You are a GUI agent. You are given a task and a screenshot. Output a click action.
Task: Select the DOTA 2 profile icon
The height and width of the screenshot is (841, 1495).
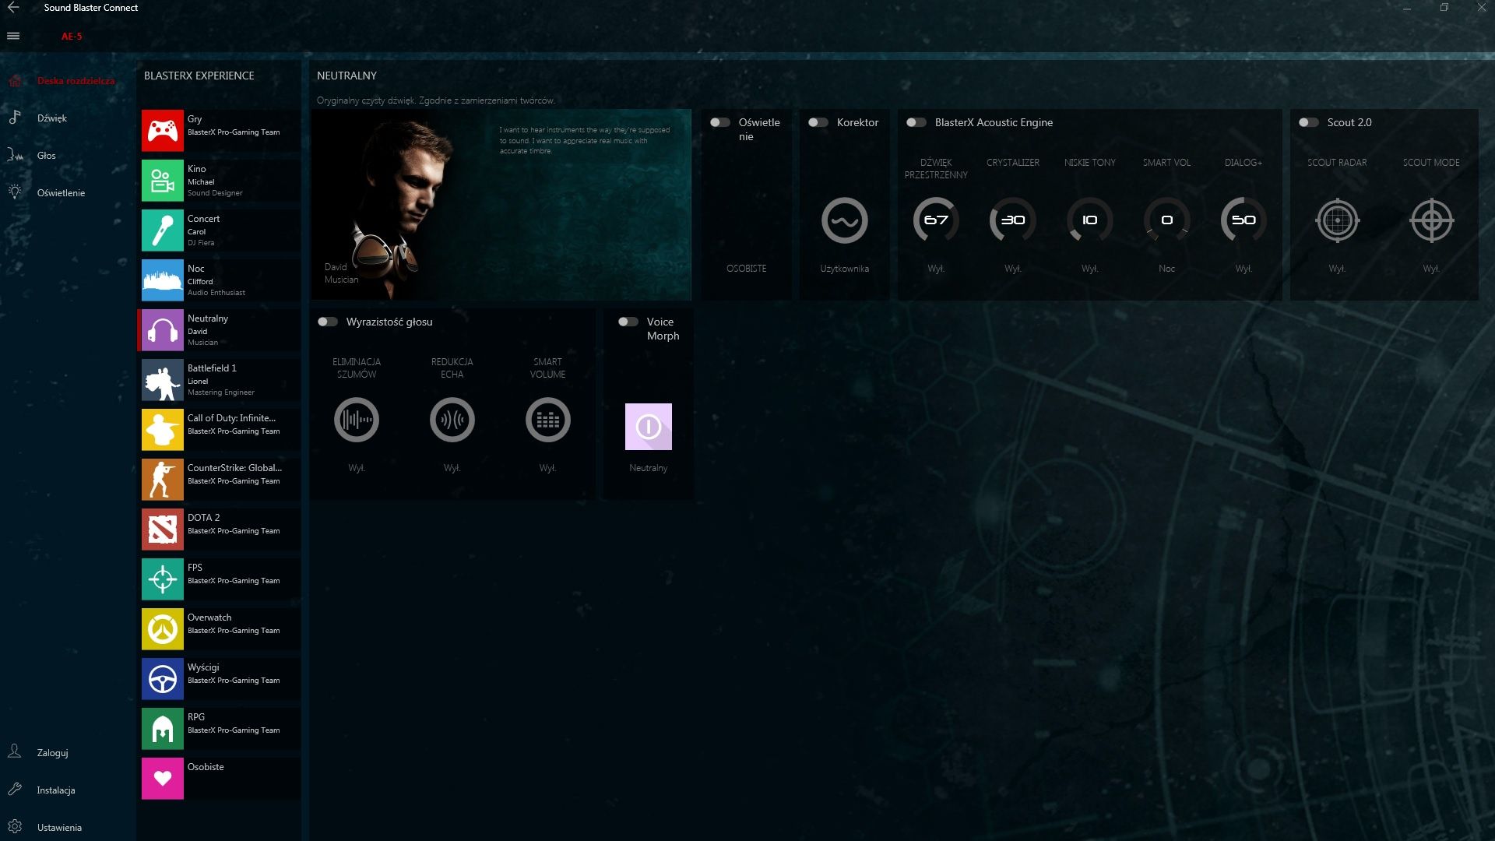(x=162, y=529)
